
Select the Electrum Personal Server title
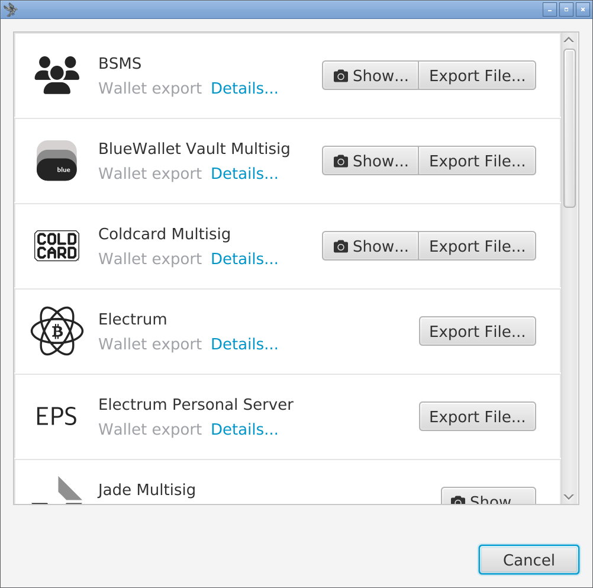pyautogui.click(x=196, y=404)
